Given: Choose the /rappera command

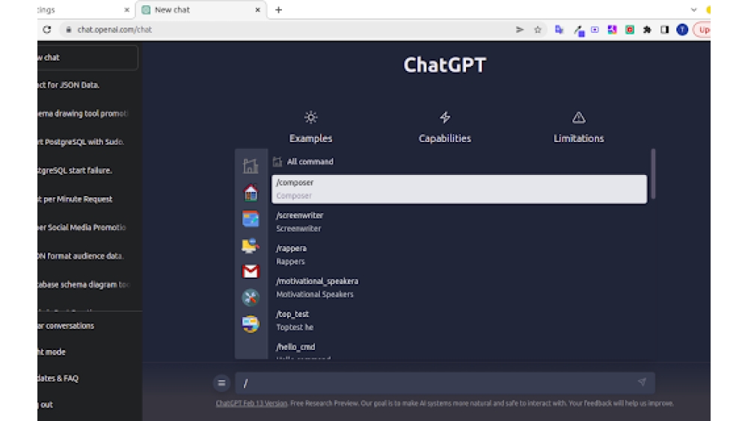Looking at the screenshot, I should 459,254.
